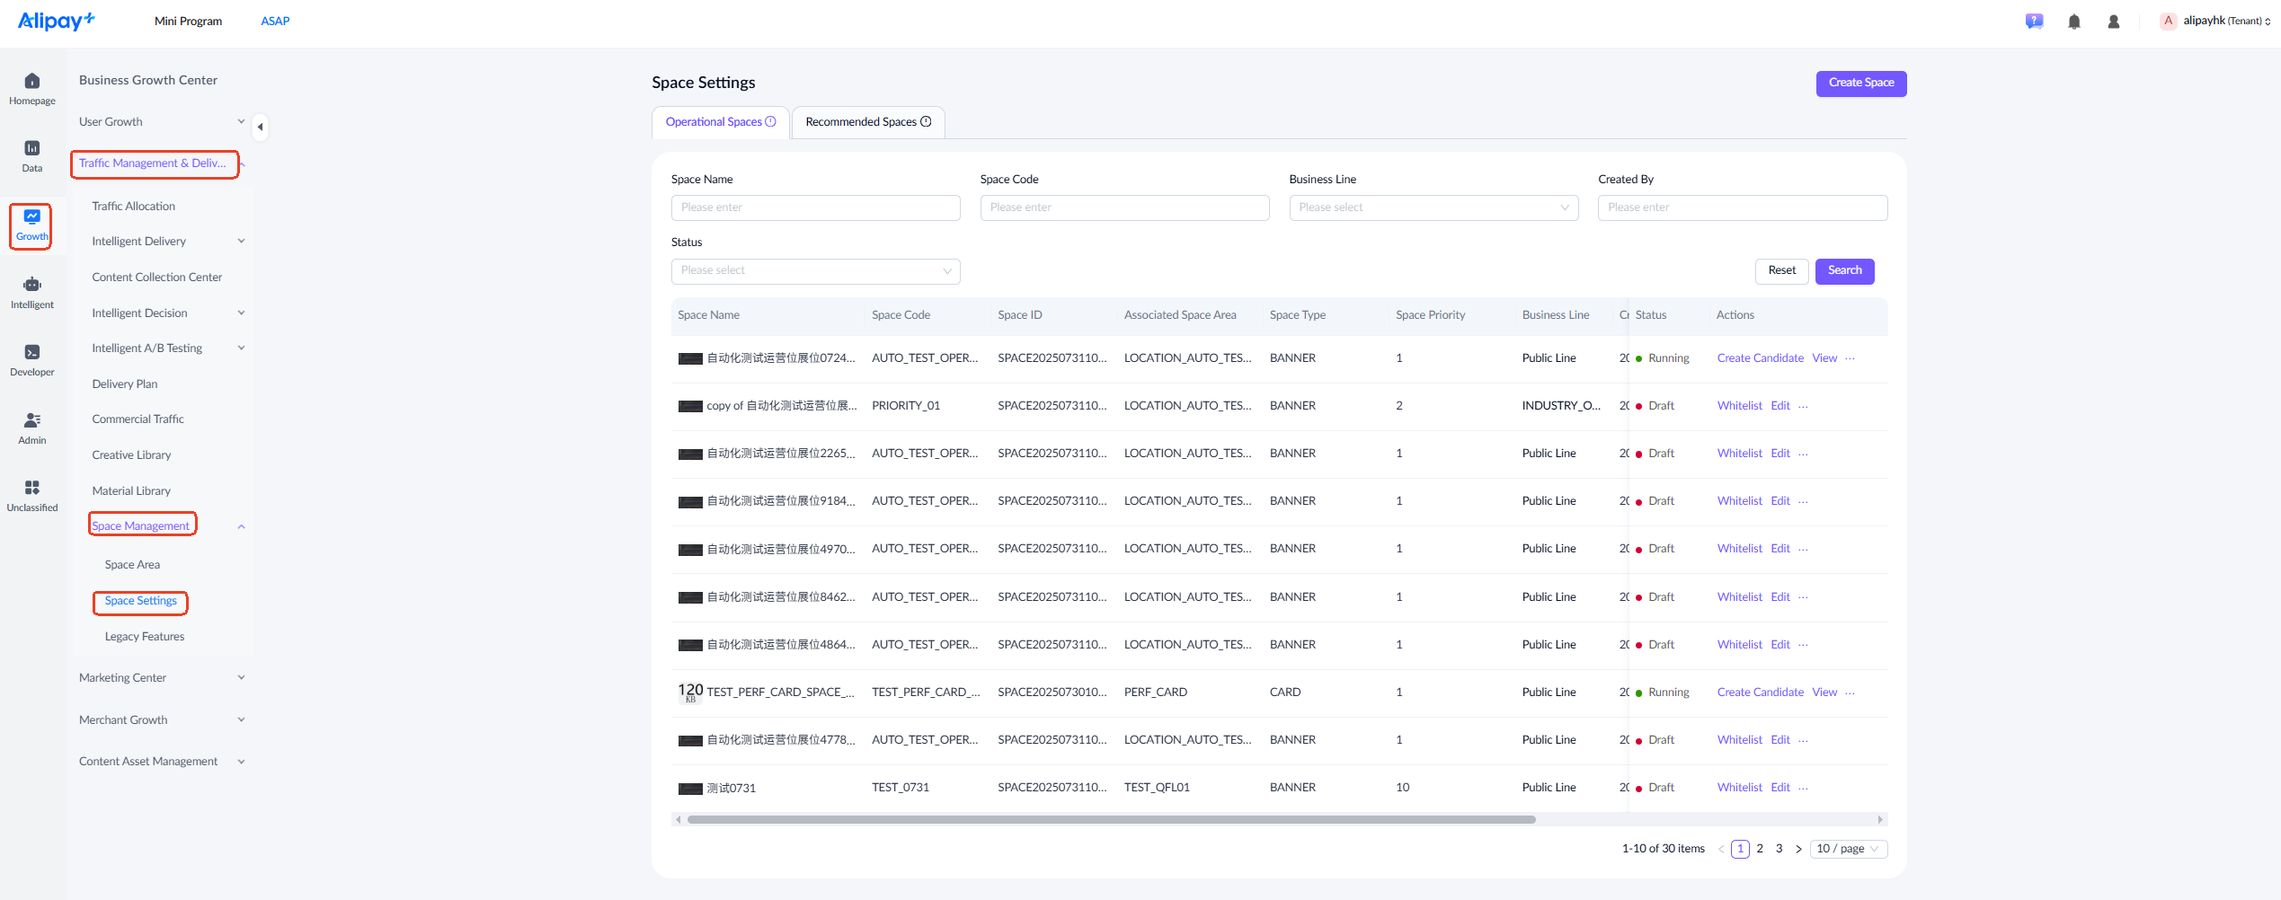
Task: Expand the User Growth menu
Action: tap(162, 122)
